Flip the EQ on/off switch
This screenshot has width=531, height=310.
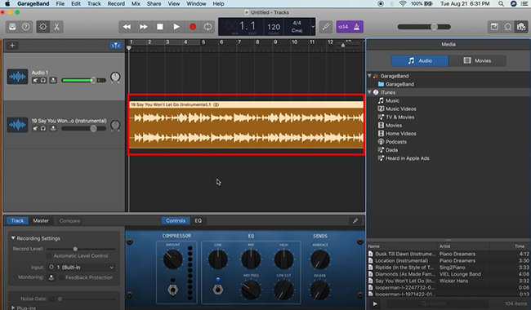pyautogui.click(x=218, y=290)
